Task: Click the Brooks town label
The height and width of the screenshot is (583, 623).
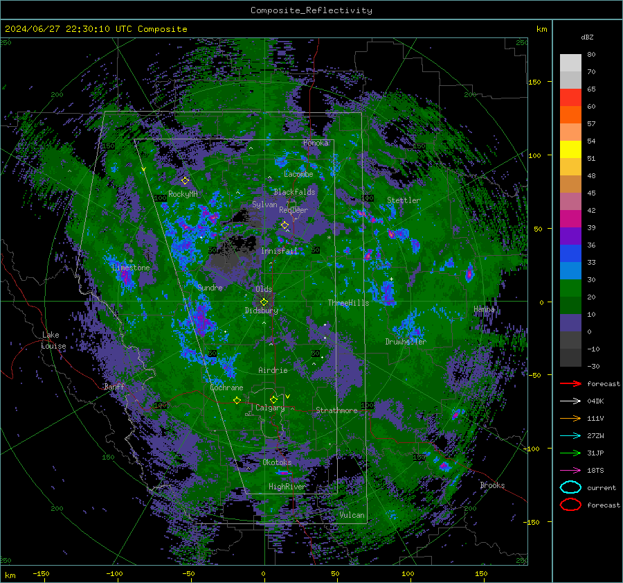Action: 493,485
